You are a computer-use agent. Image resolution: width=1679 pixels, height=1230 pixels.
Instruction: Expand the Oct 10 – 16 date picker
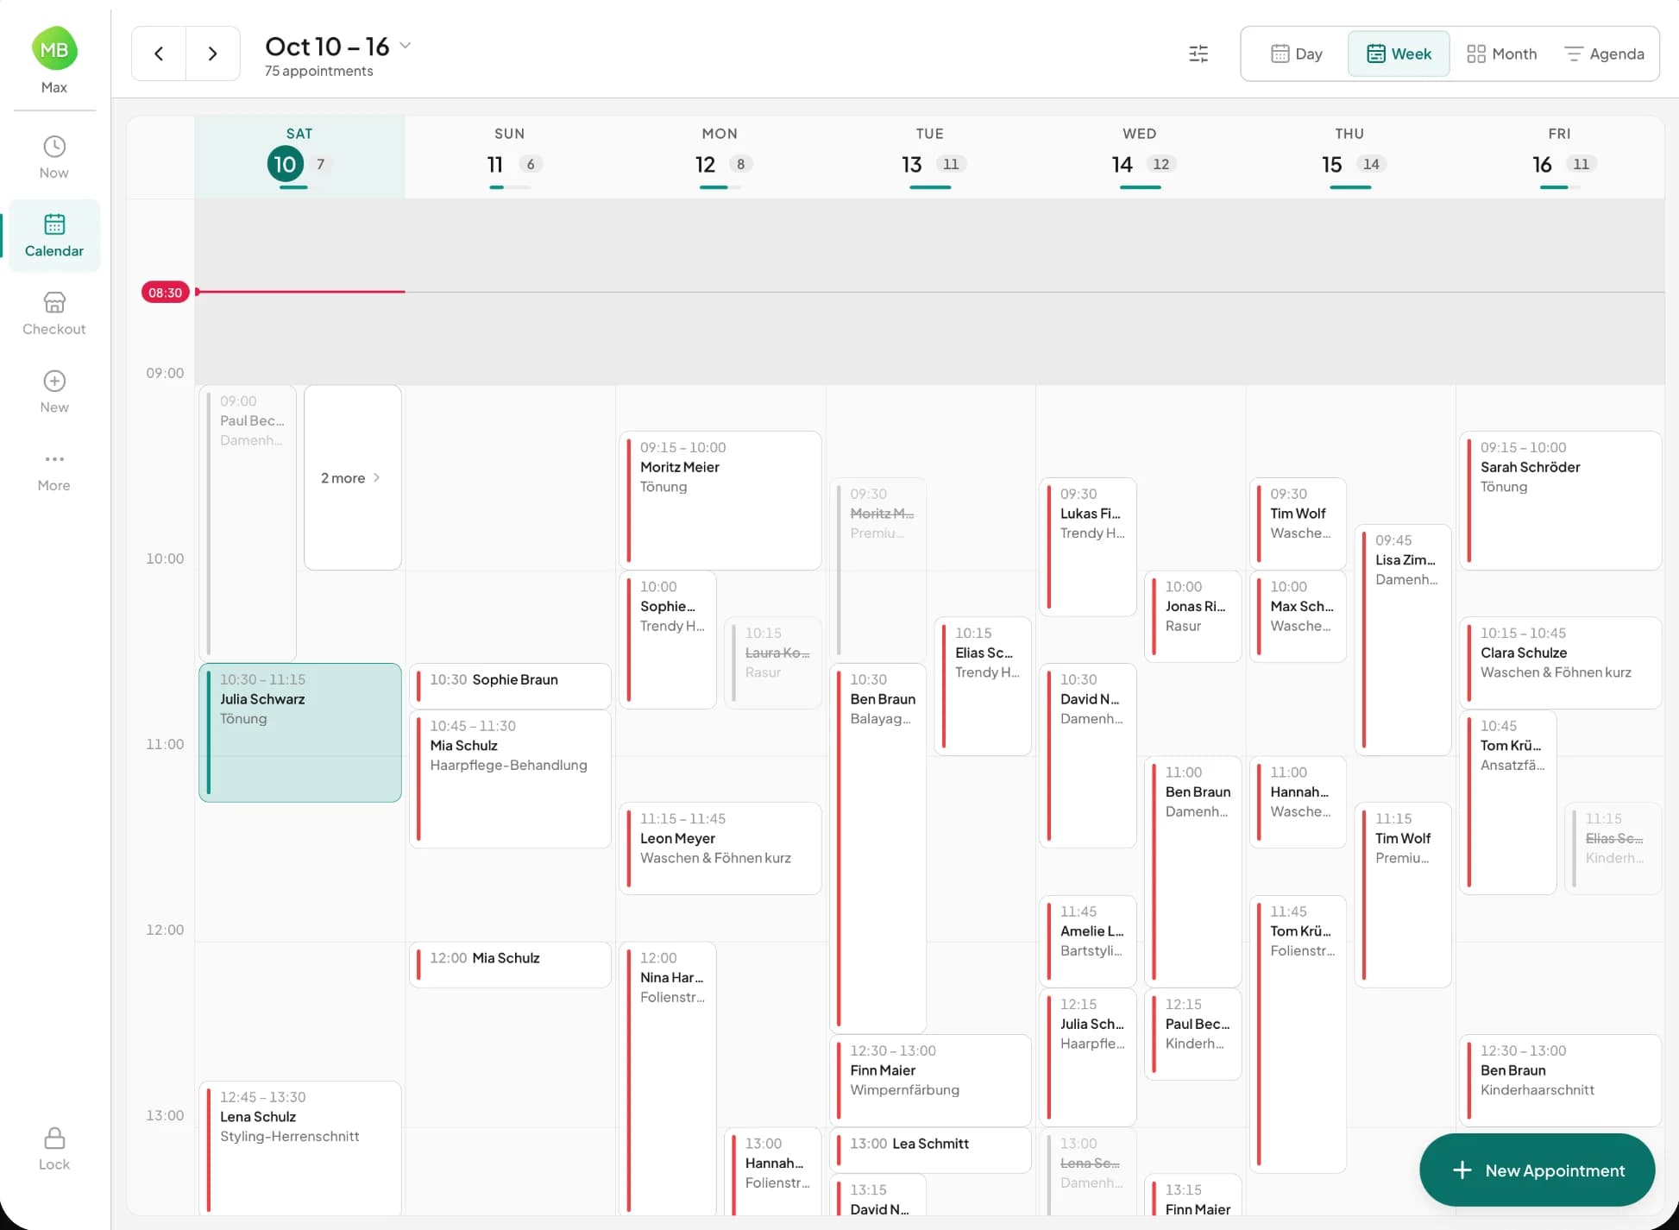[x=338, y=47]
